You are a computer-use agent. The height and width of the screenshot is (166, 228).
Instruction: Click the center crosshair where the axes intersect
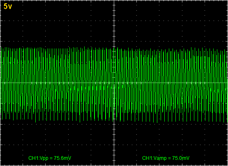coord(114,83)
